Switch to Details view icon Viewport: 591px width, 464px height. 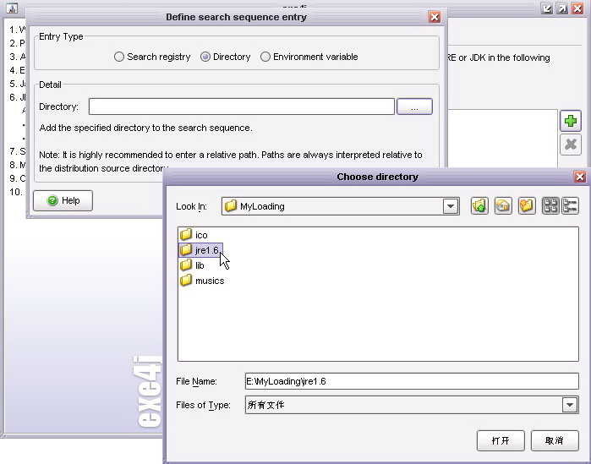[570, 206]
